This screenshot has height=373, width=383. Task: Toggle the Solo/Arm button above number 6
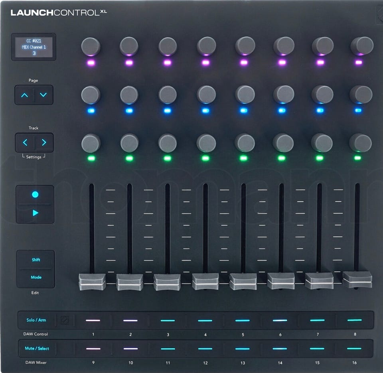coord(280,320)
